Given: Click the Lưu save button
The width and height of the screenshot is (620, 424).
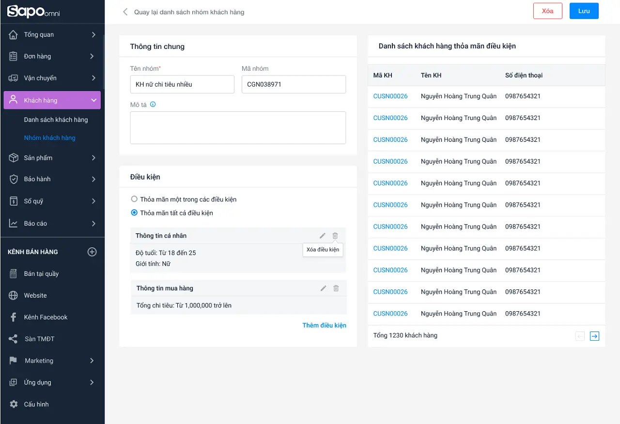Looking at the screenshot, I should point(584,11).
